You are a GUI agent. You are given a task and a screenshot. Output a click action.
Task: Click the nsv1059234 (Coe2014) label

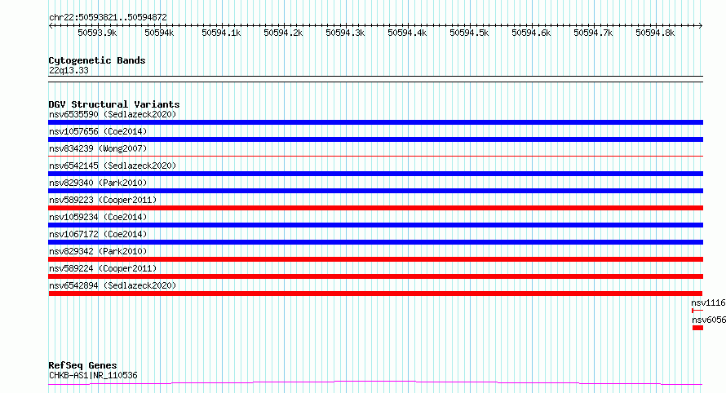(x=98, y=217)
